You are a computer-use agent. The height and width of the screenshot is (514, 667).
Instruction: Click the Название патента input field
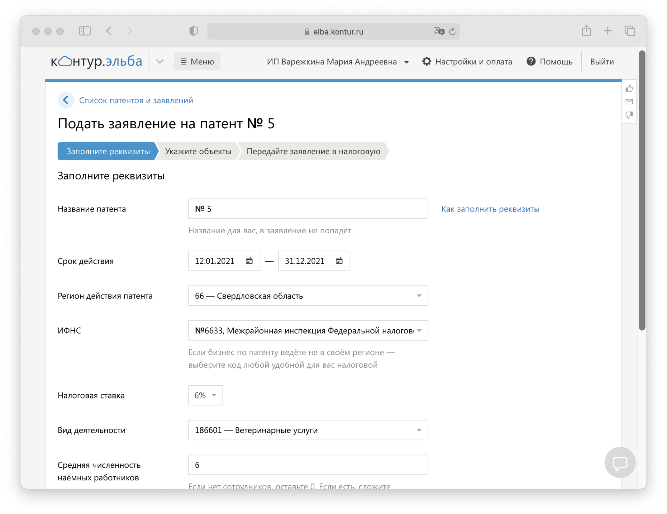pyautogui.click(x=308, y=209)
